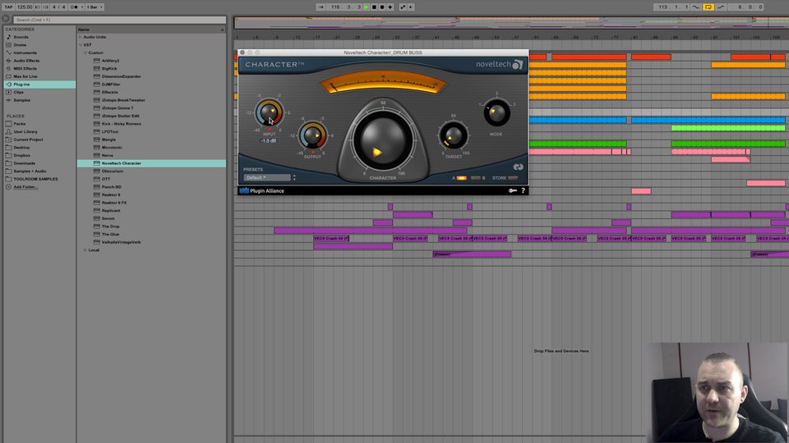Select Noveltech Character in plug-in list
The width and height of the screenshot is (789, 443).
[151, 163]
